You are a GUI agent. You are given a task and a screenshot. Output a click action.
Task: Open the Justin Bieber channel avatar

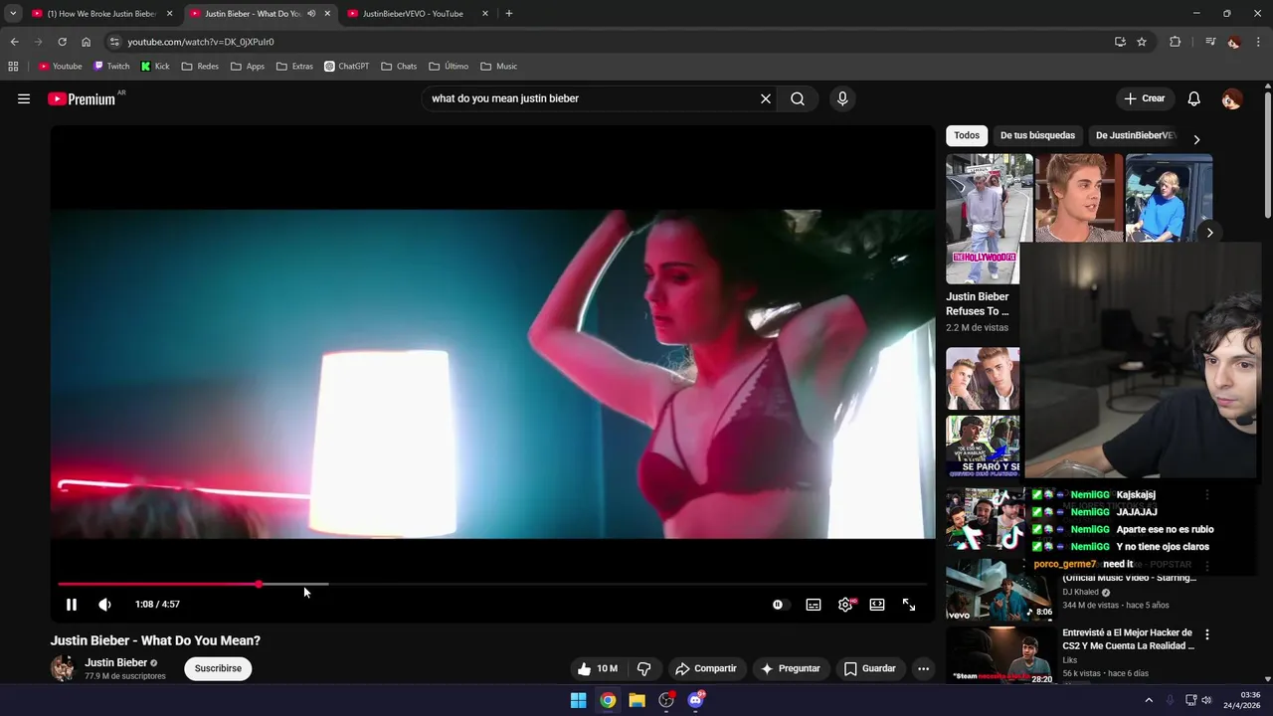(63, 668)
